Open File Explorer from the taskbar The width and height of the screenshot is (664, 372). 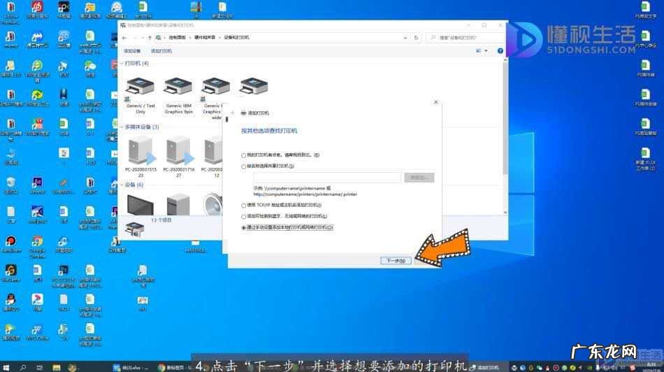(57, 367)
